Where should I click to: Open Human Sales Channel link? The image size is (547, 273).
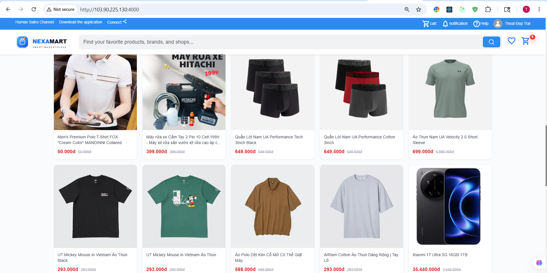[x=34, y=22]
